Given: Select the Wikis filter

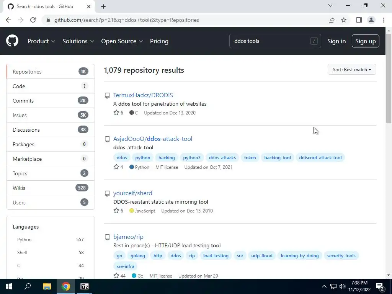Looking at the screenshot, I should 51,188.
